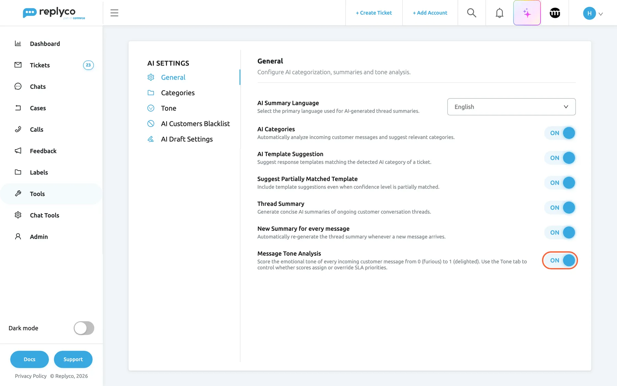617x386 pixels.
Task: Click the Dashboard label in the sidebar
Action: [45, 44]
